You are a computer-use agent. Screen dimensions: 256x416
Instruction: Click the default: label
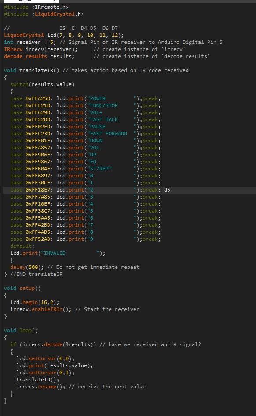[22, 246]
